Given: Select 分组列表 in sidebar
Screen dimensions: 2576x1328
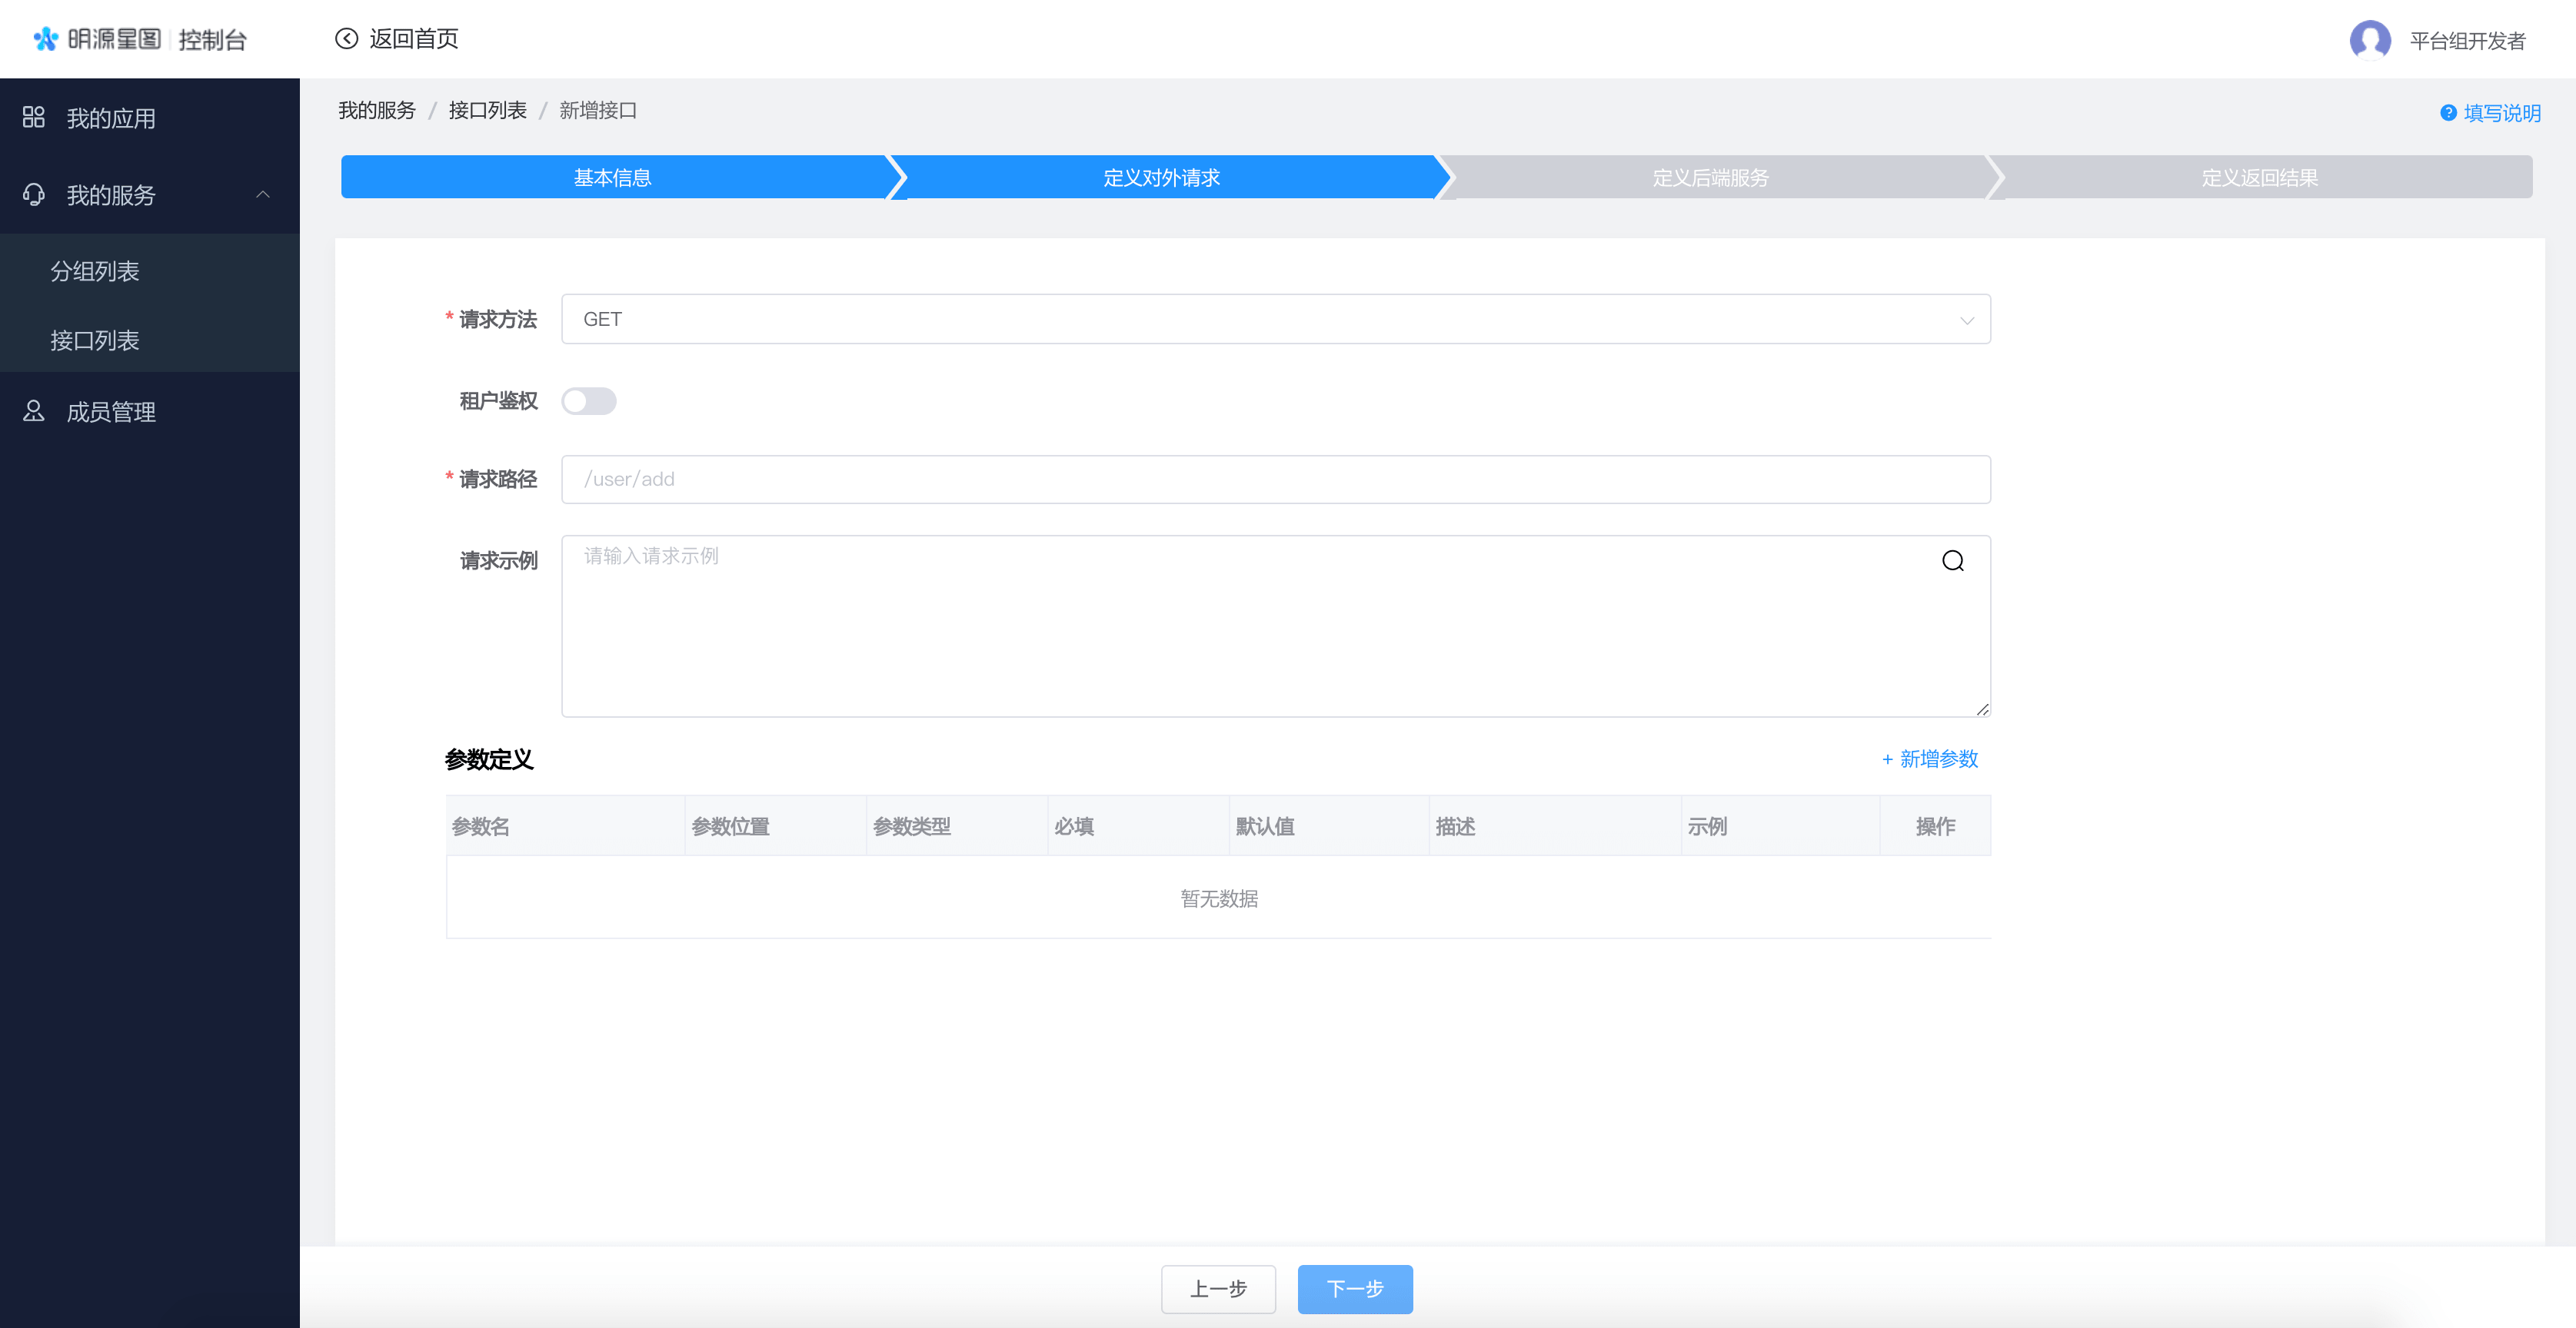Looking at the screenshot, I should [x=95, y=271].
